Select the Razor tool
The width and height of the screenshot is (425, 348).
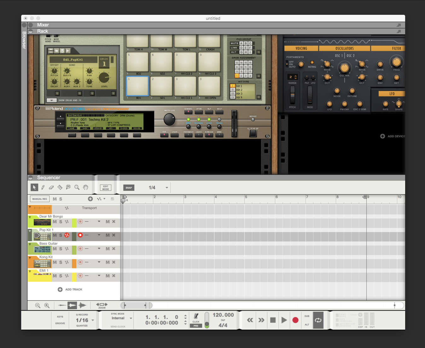(x=60, y=187)
